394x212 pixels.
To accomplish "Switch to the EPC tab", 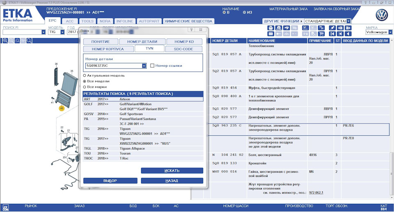I will (x=53, y=21).
